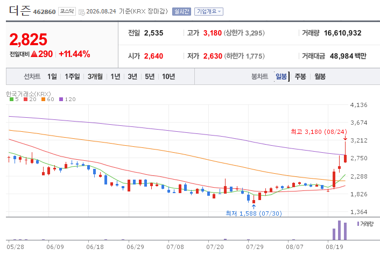Select the 3년 line chart period
Image resolution: width=380 pixels, height=256 pixels.
(x=132, y=76)
